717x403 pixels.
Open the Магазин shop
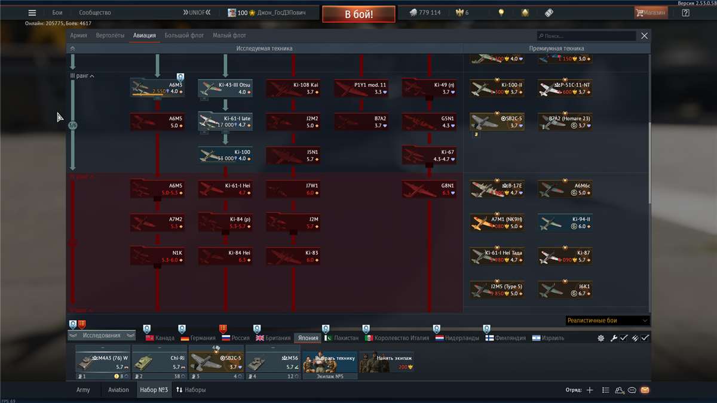651,13
